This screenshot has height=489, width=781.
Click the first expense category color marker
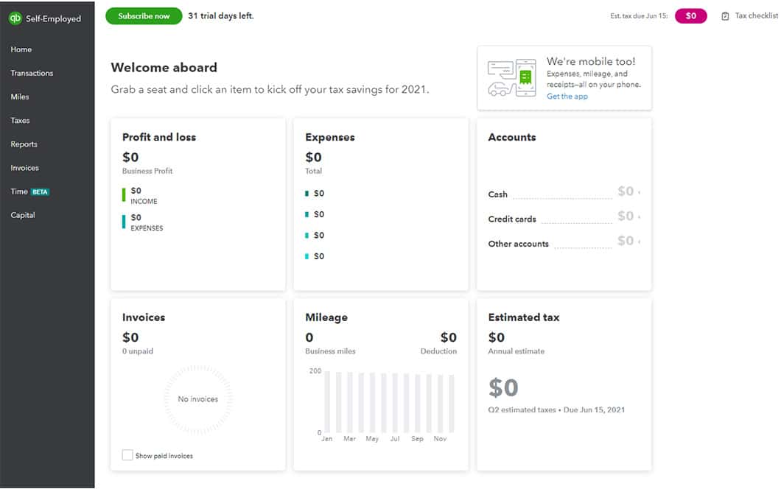coord(307,193)
